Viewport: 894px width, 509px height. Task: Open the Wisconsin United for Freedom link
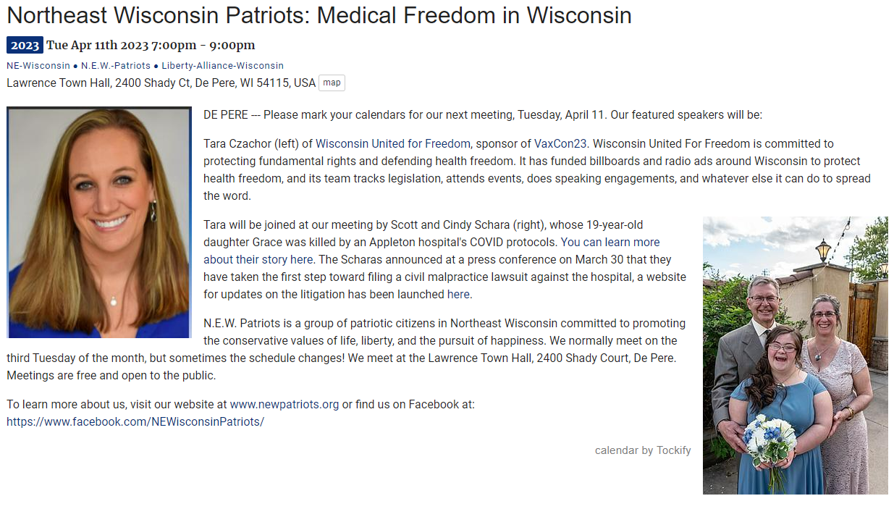pos(392,144)
